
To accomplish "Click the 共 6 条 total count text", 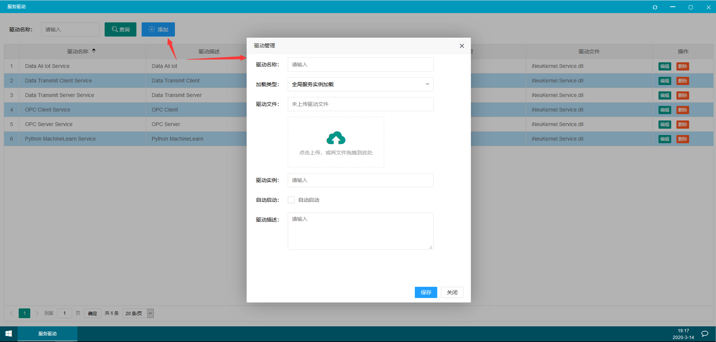I will (112, 313).
